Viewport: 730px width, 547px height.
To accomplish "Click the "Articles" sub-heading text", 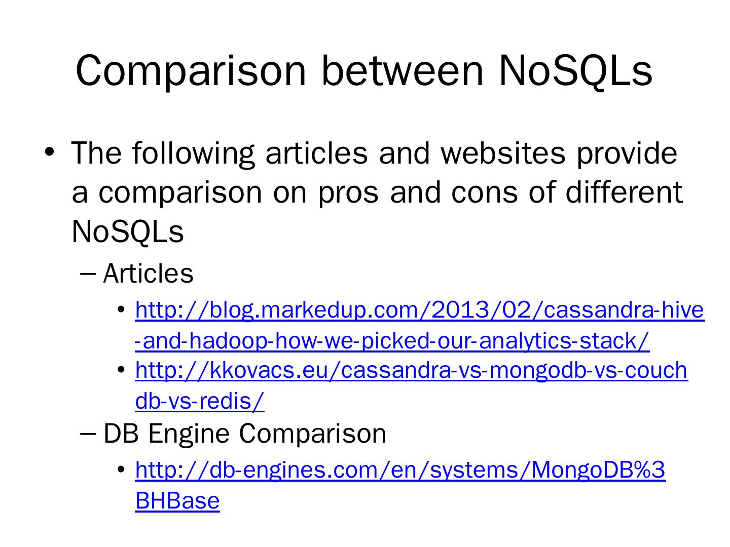I will (148, 273).
